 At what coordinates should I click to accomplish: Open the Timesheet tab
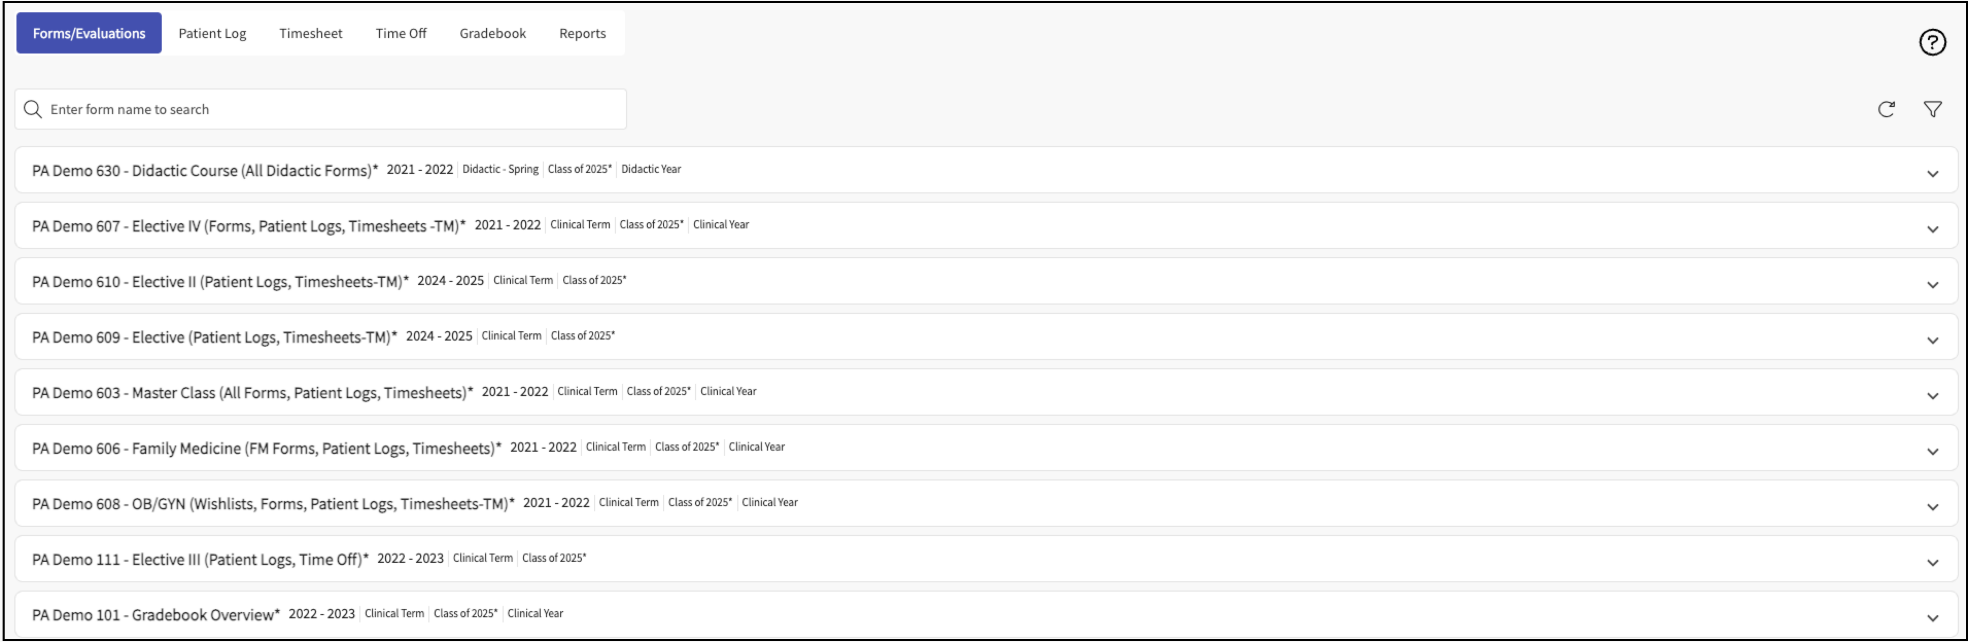tap(310, 33)
